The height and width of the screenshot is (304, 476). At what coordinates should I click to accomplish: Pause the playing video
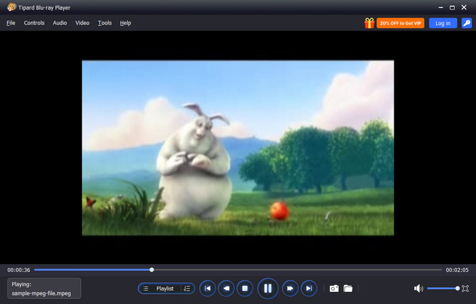268,288
